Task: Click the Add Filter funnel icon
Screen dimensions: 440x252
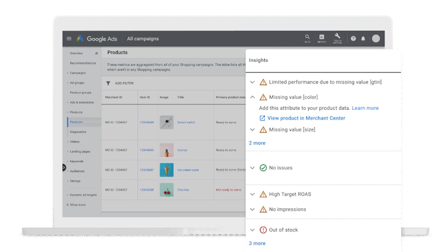Action: coord(108,83)
